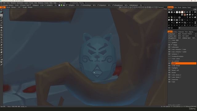The height and width of the screenshot is (111, 197).
Task: Add a new brush alpha with plus
Action: coord(179,28)
